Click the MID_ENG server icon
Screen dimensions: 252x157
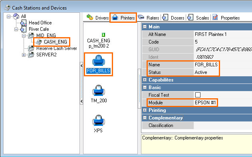(31, 35)
